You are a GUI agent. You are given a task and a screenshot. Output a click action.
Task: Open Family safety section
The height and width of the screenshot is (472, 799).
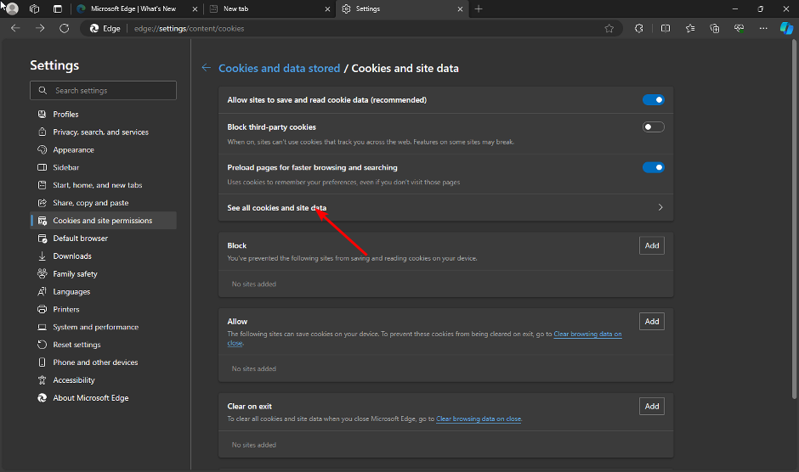tap(104, 273)
